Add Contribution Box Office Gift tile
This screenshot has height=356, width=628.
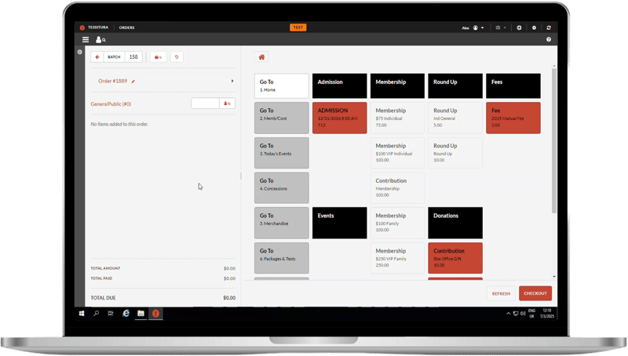tap(455, 258)
